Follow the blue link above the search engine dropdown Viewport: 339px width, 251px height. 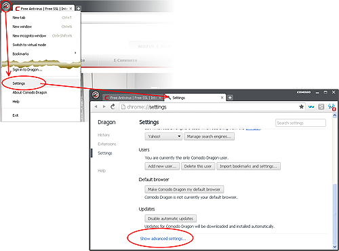(x=253, y=129)
